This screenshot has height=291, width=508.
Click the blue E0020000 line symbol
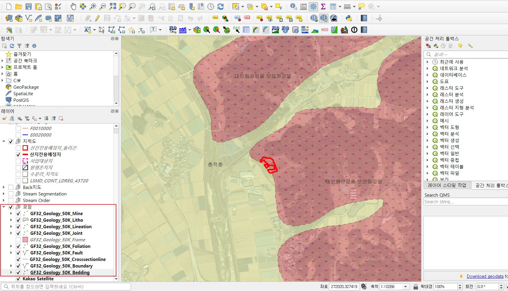pyautogui.click(x=25, y=135)
